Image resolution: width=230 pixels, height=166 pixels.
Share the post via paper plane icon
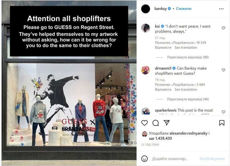coord(167,122)
